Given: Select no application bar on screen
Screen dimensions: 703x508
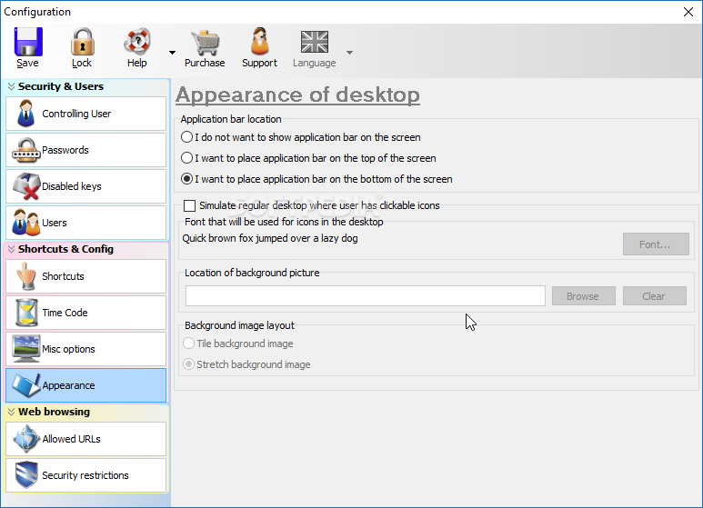Looking at the screenshot, I should (x=187, y=137).
